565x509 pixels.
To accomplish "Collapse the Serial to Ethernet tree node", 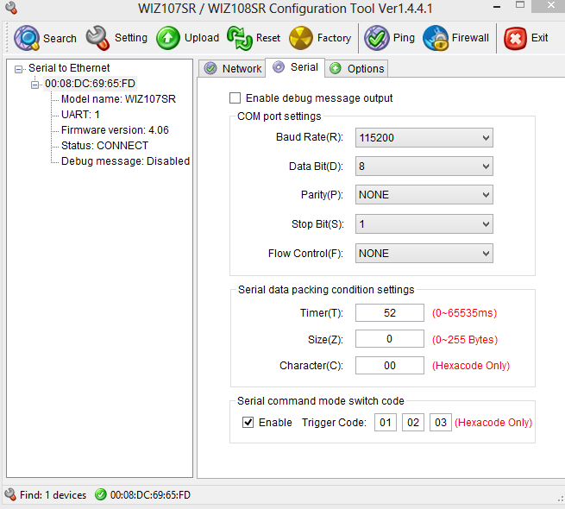I will point(18,69).
